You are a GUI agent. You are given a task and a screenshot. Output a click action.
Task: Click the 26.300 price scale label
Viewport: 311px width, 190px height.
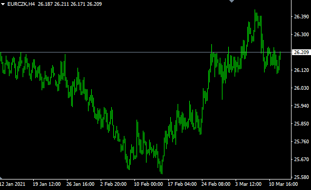click(x=302, y=35)
